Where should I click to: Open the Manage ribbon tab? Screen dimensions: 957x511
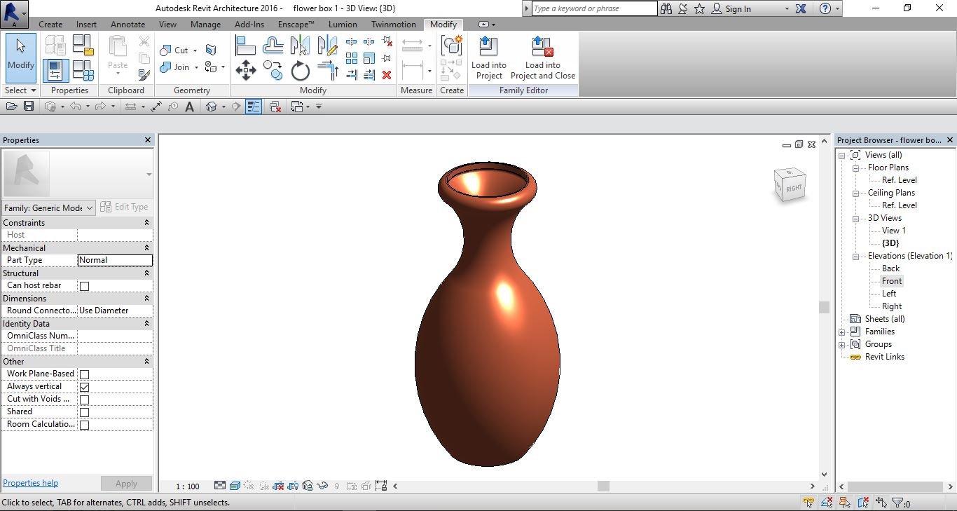[x=205, y=24]
